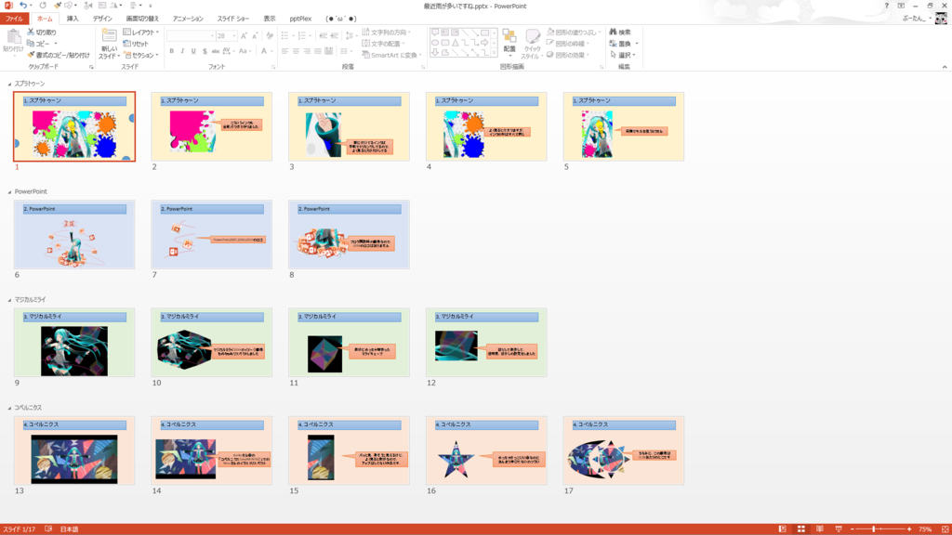Click the Shape Outline (図形の枠線) button
The image size is (952, 535).
tap(570, 44)
